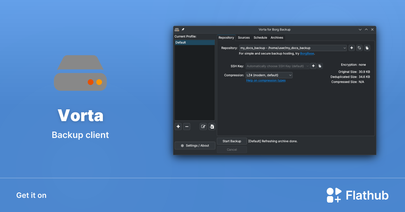Image resolution: width=405 pixels, height=212 pixels.
Task: Open the Schedule tab
Action: (260, 37)
